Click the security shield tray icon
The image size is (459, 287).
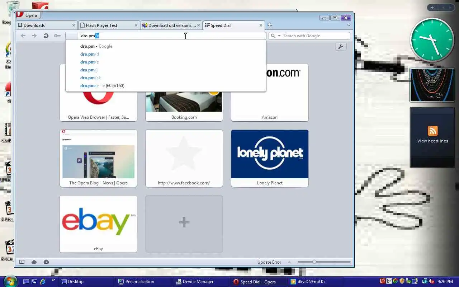tap(402, 281)
